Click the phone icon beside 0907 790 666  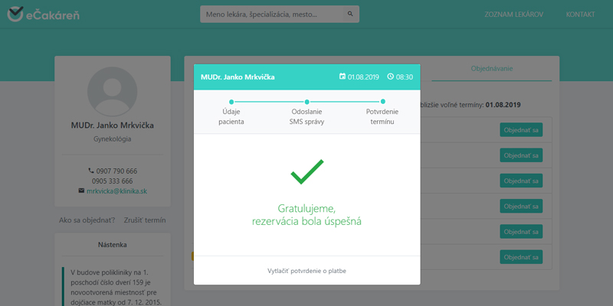tap(91, 170)
